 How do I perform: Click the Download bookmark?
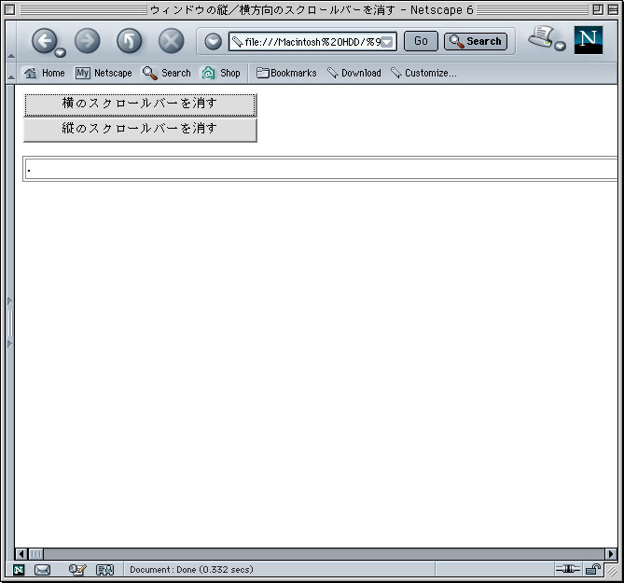click(x=354, y=73)
